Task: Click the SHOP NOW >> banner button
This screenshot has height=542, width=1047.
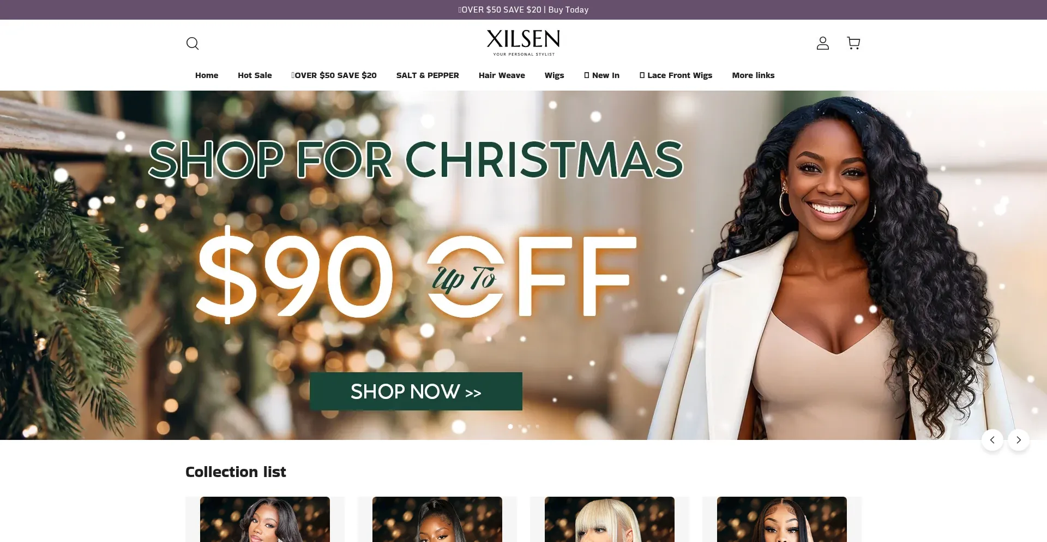Action: tap(416, 391)
